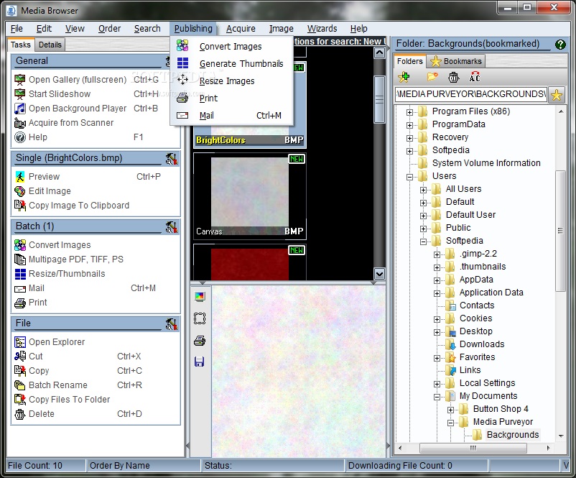The height and width of the screenshot is (478, 576).
Task: Click the rename 'AC' icon in Folders toolbar
Action: pyautogui.click(x=474, y=77)
